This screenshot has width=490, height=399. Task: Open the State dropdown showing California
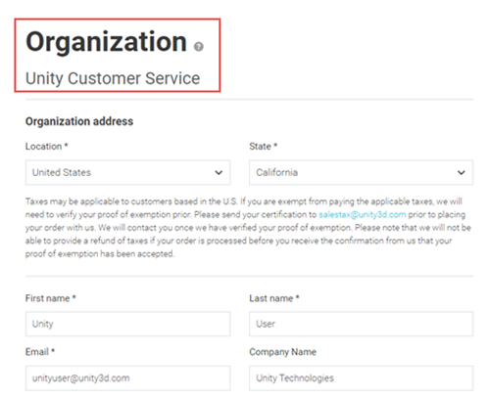361,172
